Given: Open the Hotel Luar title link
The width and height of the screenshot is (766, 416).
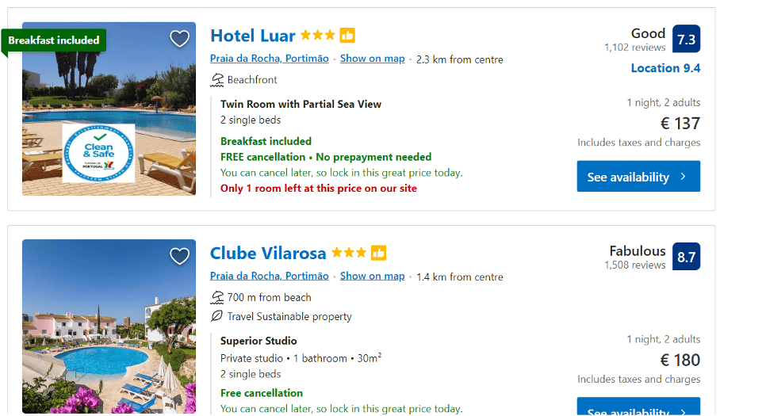Looking at the screenshot, I should tap(252, 36).
